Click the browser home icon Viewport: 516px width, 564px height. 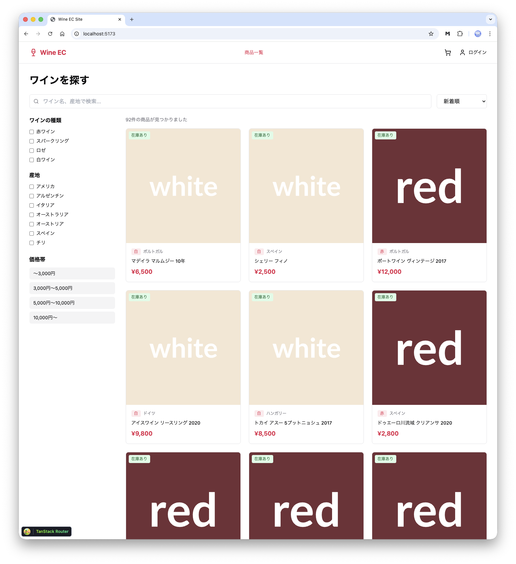coord(62,34)
